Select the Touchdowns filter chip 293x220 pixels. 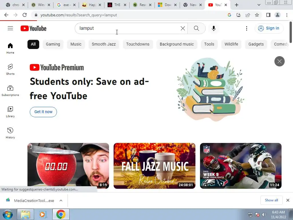pos(138,44)
